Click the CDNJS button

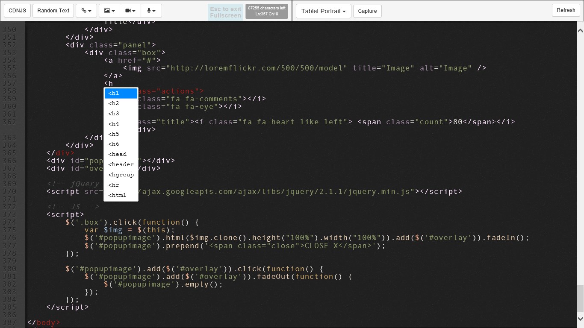tap(17, 11)
